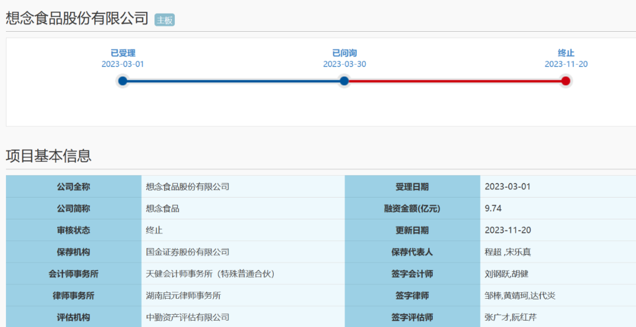Click the red 终止 timeline dot
Image resolution: width=636 pixels, height=327 pixels.
pos(566,81)
